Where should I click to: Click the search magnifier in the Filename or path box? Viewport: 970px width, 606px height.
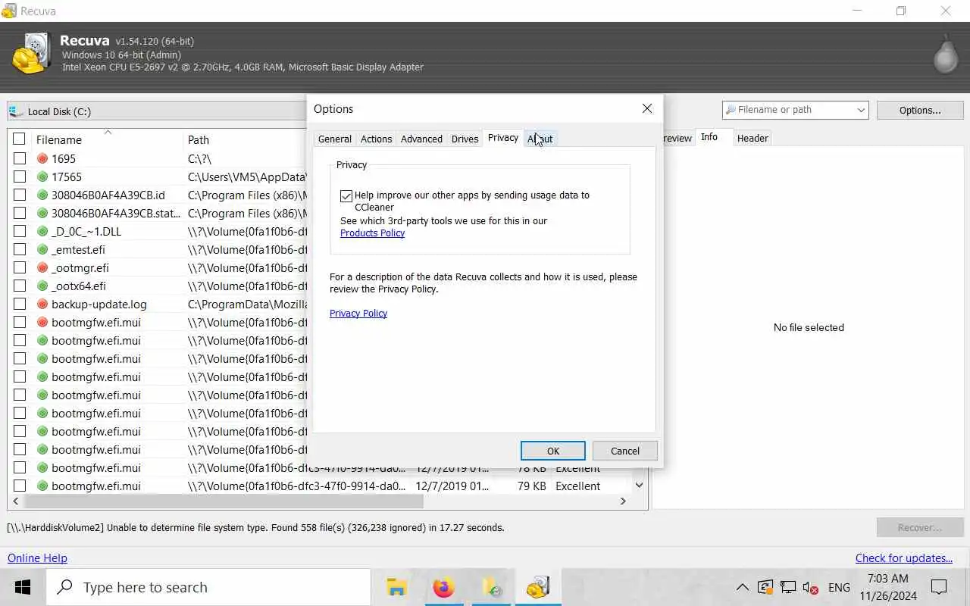click(731, 110)
